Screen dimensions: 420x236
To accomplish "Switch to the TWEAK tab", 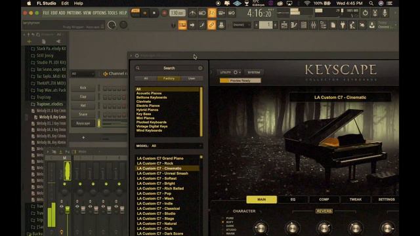I will pyautogui.click(x=356, y=199).
